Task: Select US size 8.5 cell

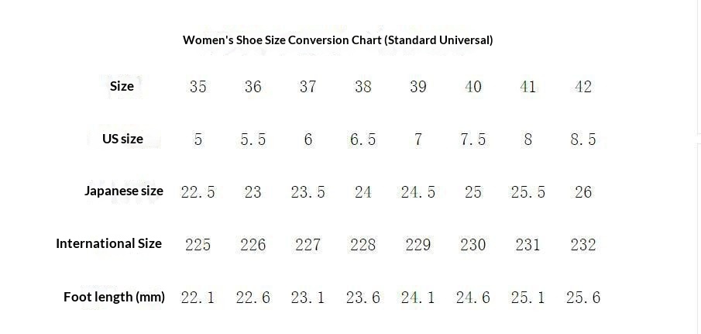Action: [583, 139]
